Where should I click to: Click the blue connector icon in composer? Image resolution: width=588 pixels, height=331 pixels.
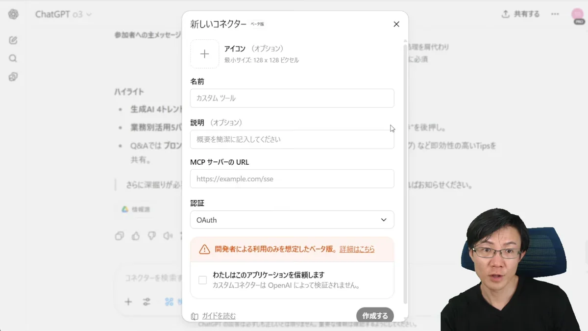tap(169, 302)
